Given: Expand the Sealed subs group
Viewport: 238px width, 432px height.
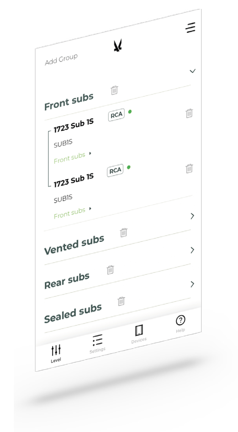Looking at the screenshot, I should click(192, 284).
